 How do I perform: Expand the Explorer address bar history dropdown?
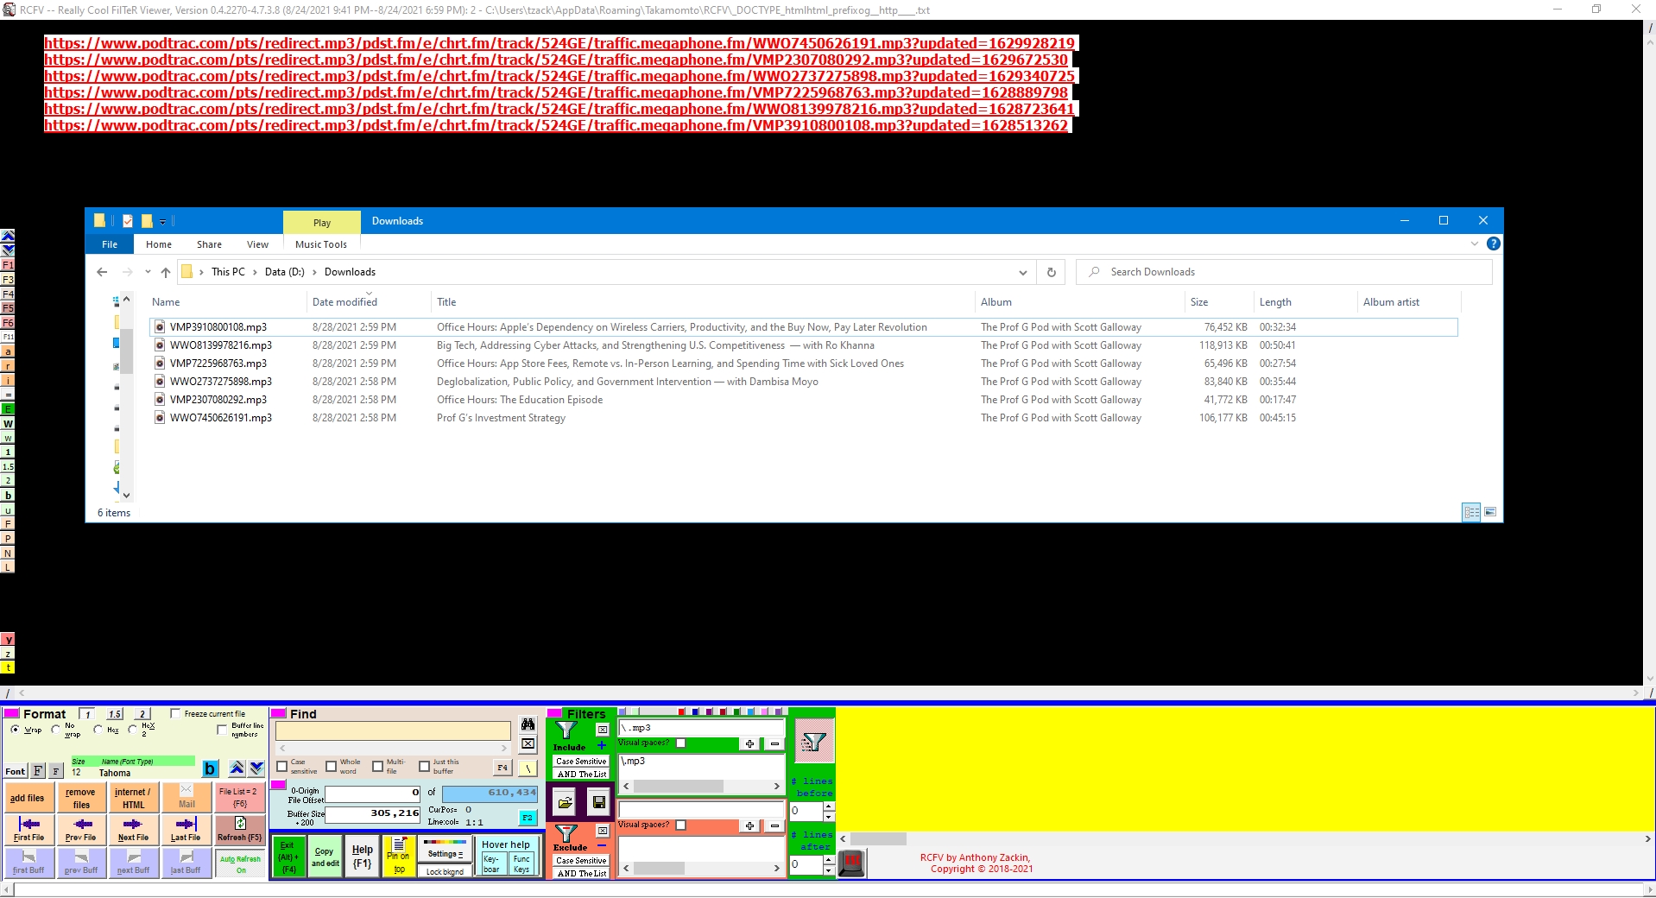tap(1023, 272)
